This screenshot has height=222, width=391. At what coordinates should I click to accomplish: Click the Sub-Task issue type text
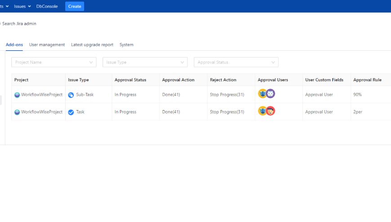pos(85,94)
